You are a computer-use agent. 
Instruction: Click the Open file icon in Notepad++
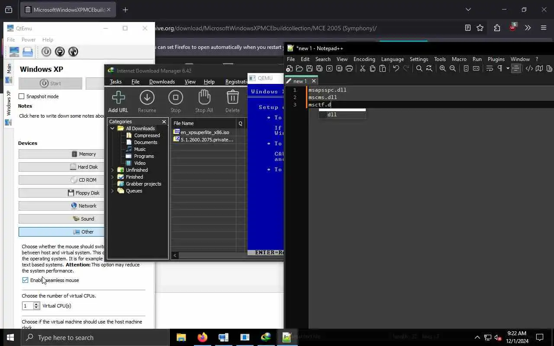coord(300,68)
